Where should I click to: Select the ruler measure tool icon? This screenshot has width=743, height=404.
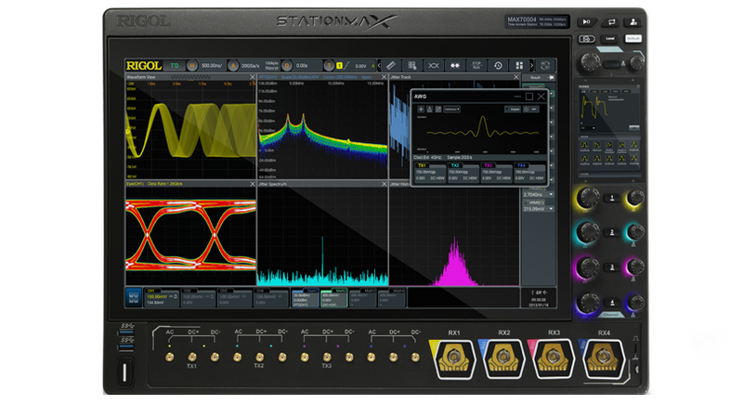coord(390,65)
